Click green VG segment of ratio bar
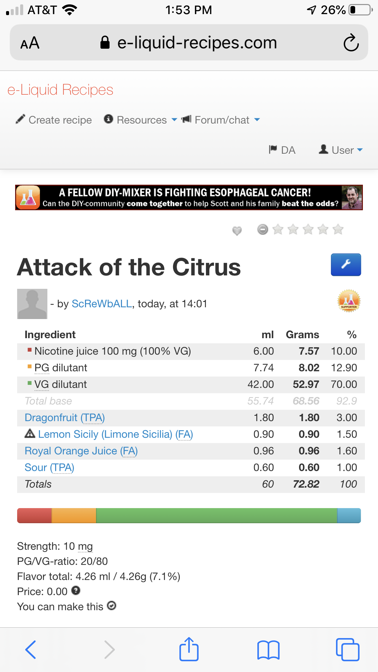 tap(216, 516)
